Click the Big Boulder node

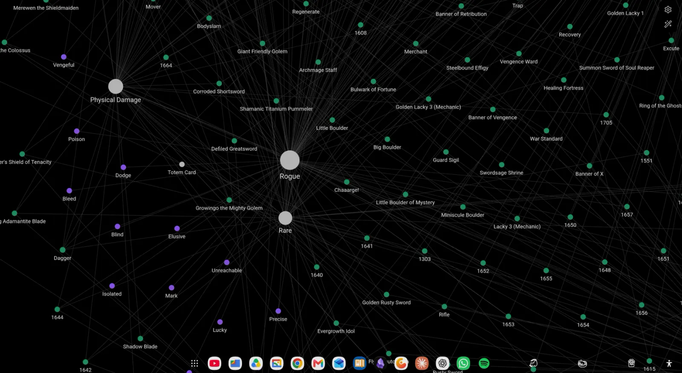pos(387,139)
